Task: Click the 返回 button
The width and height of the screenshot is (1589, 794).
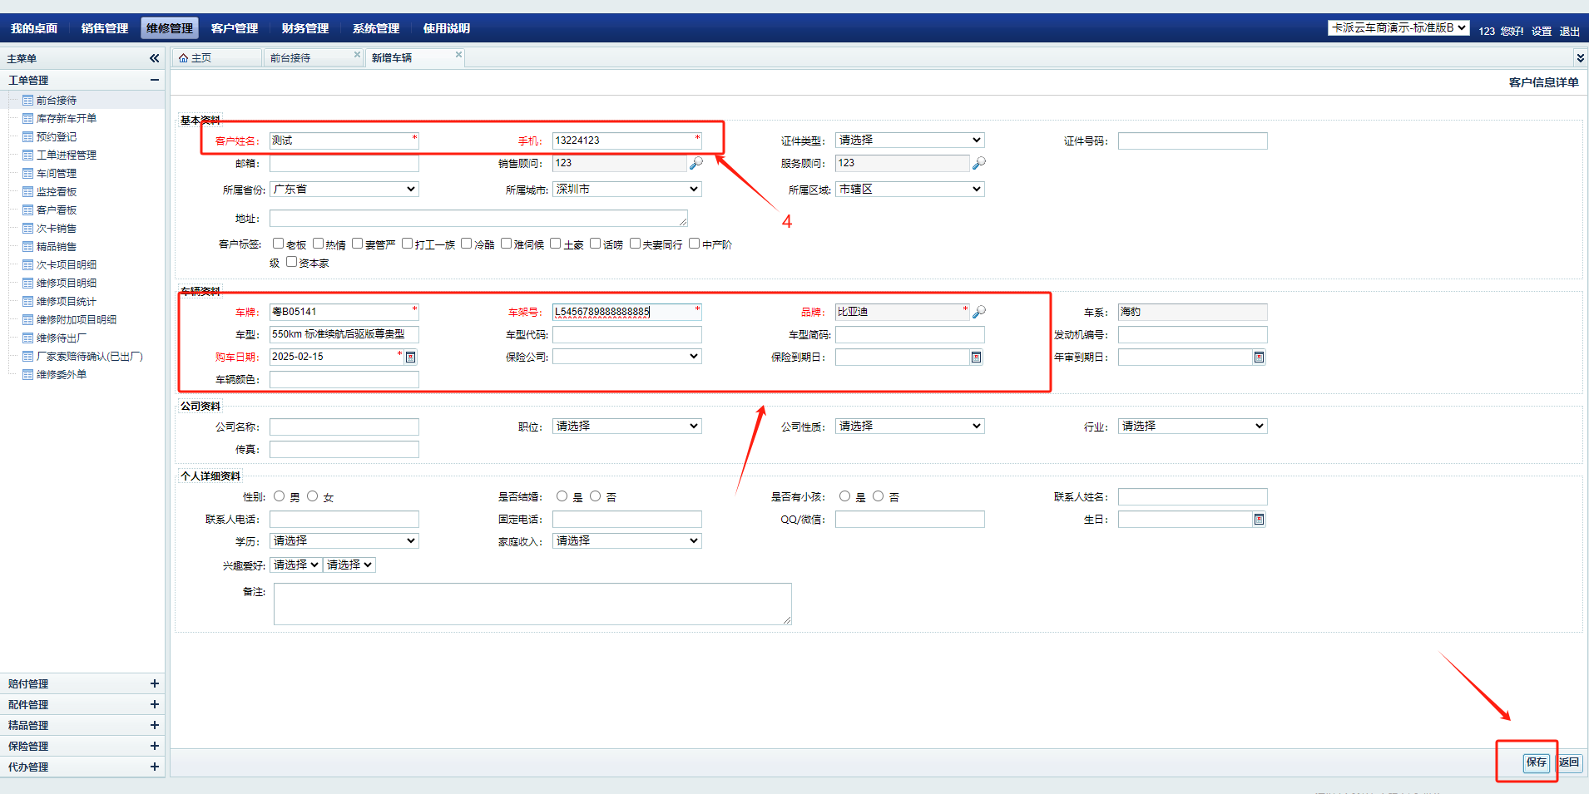Action: [x=1569, y=762]
